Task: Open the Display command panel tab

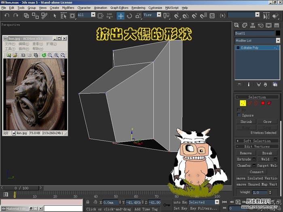Action: pyautogui.click(x=268, y=25)
